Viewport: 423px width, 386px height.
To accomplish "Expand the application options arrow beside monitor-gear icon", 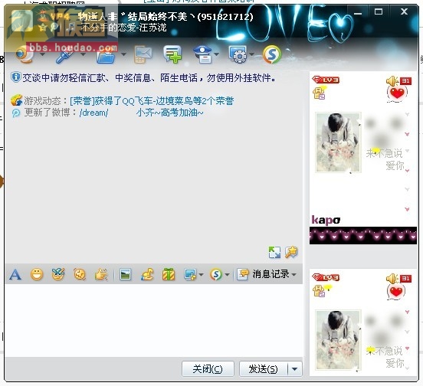I will point(251,54).
